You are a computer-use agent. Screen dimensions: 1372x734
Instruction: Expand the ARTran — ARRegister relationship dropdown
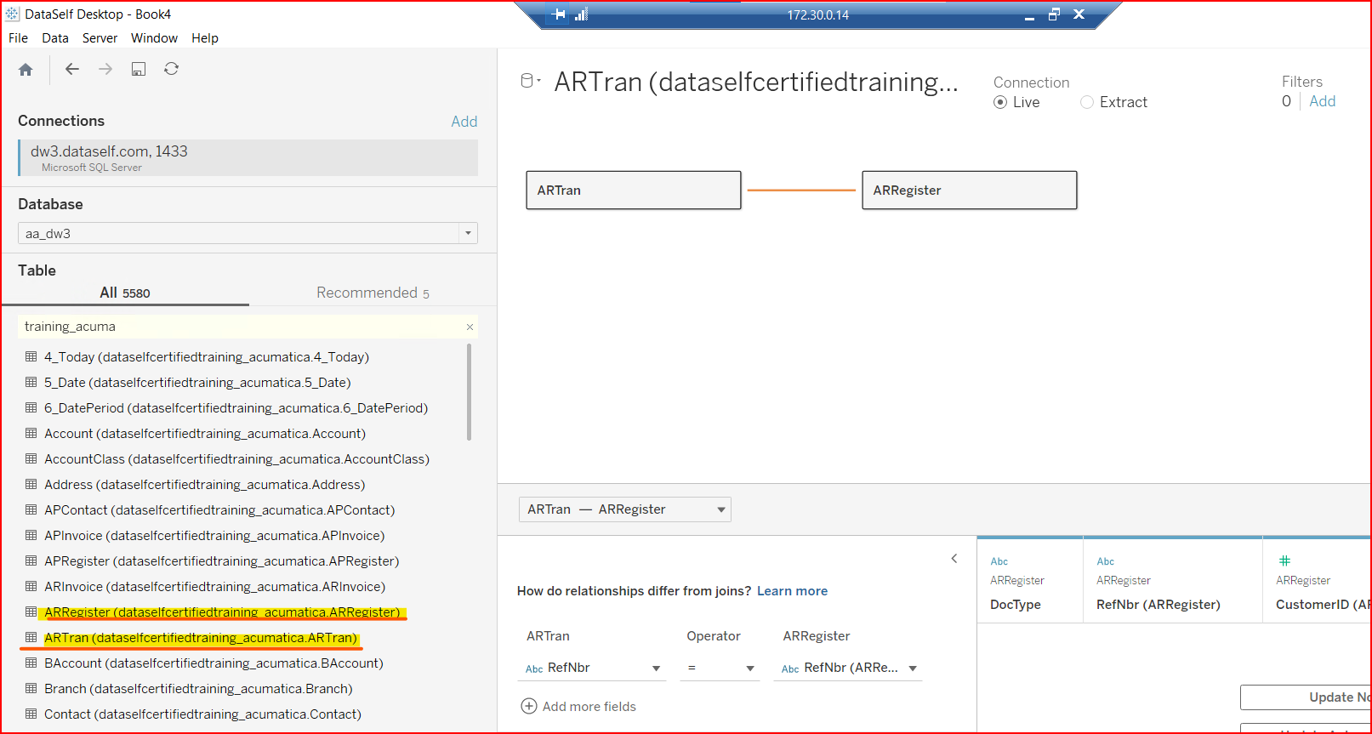tap(720, 510)
